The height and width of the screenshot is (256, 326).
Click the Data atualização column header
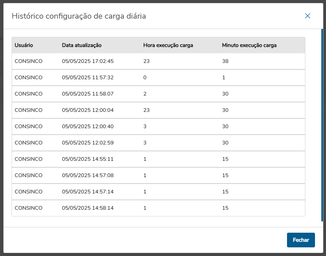click(x=82, y=45)
